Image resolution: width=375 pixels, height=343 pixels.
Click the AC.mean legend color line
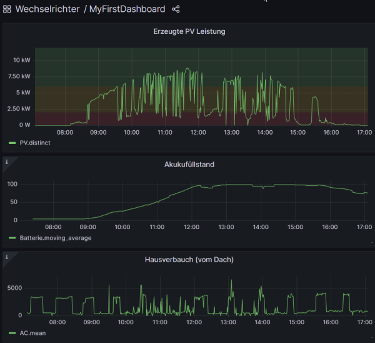12,333
